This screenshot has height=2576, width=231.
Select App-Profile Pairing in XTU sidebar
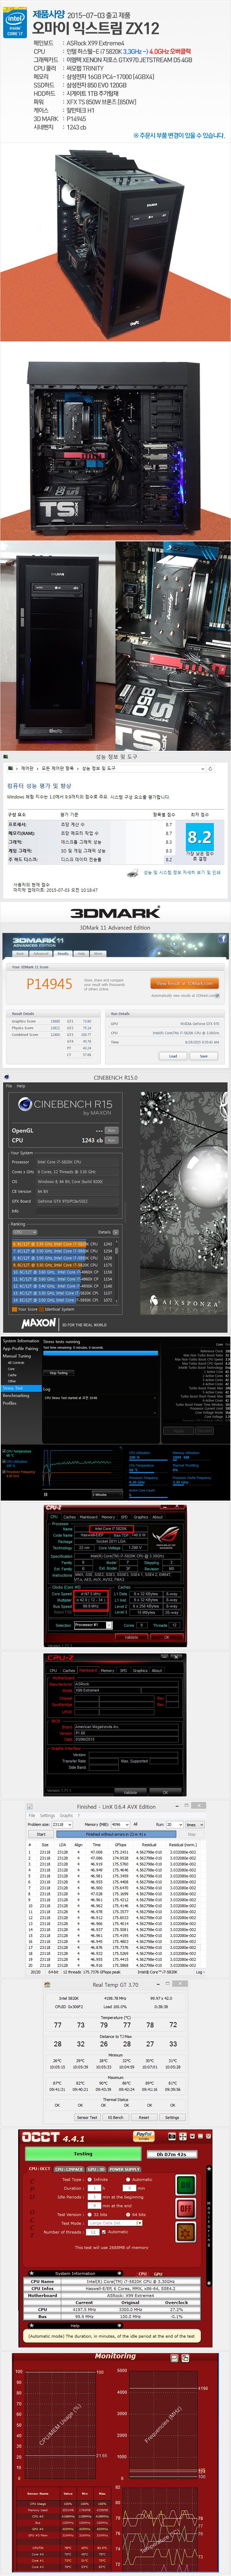point(20,1349)
